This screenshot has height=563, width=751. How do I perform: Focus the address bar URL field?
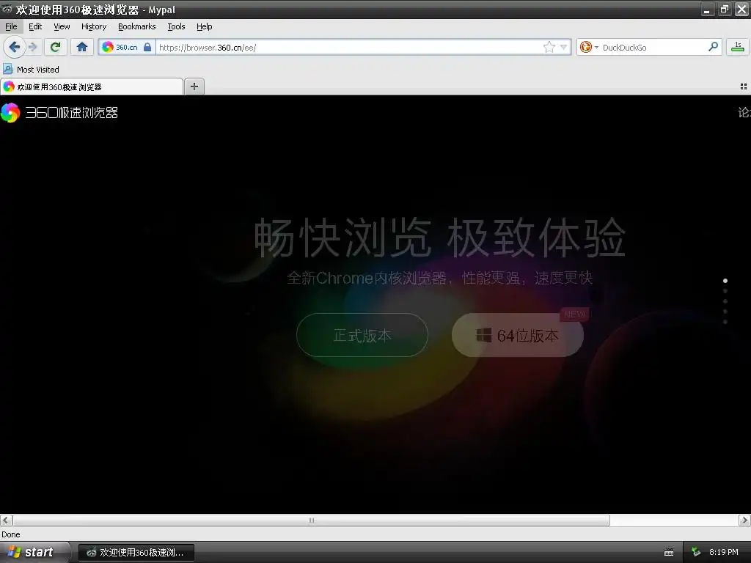point(348,48)
